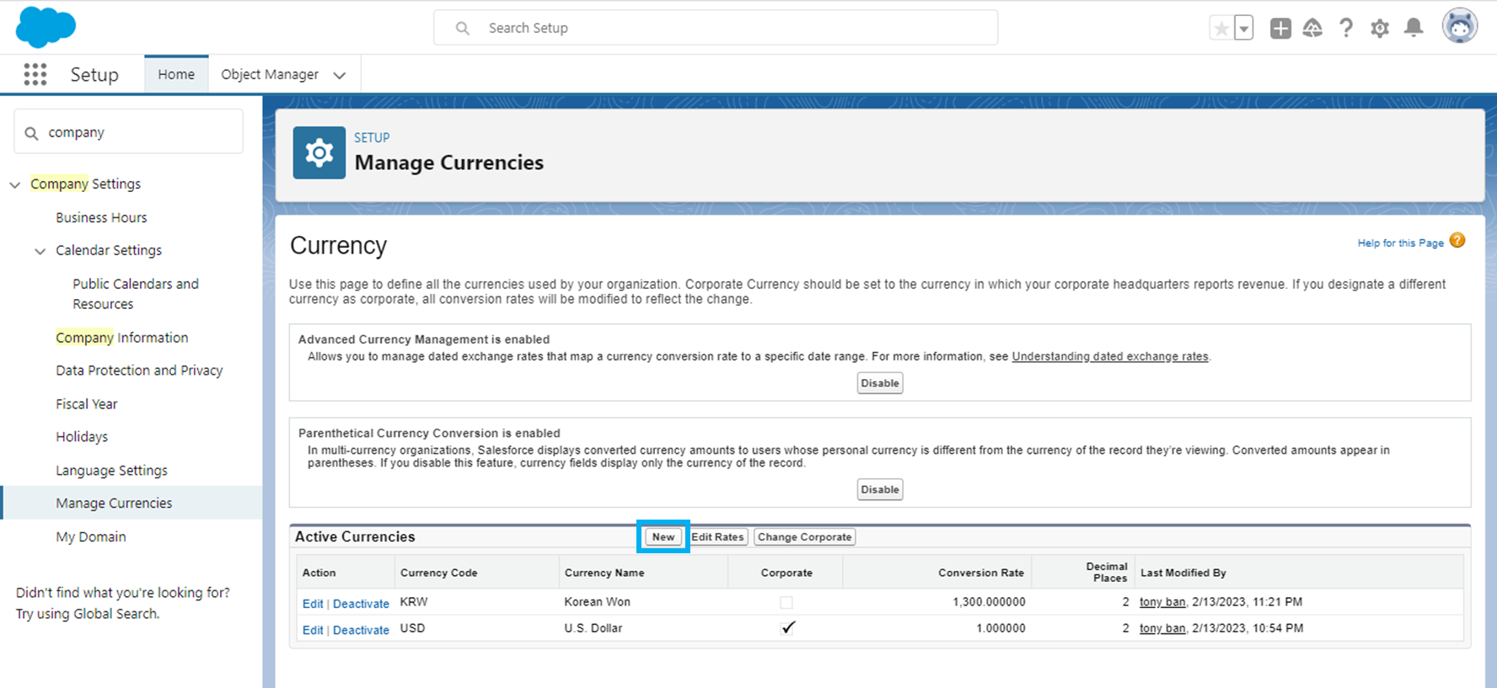Deactivate the KRW currency
The image size is (1497, 688).
[x=361, y=604]
